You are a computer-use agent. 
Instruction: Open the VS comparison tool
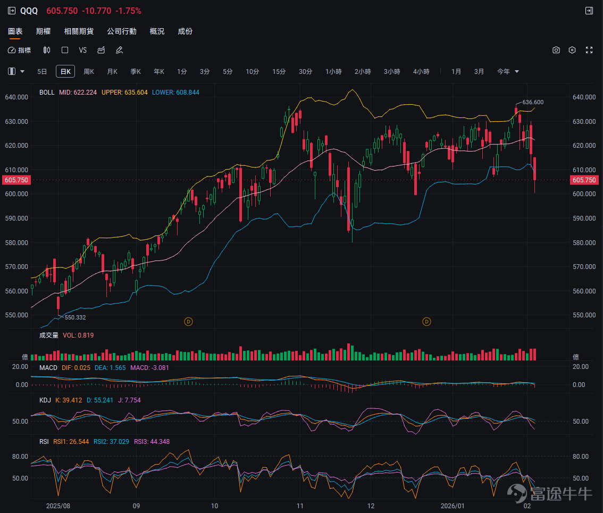[x=82, y=51]
